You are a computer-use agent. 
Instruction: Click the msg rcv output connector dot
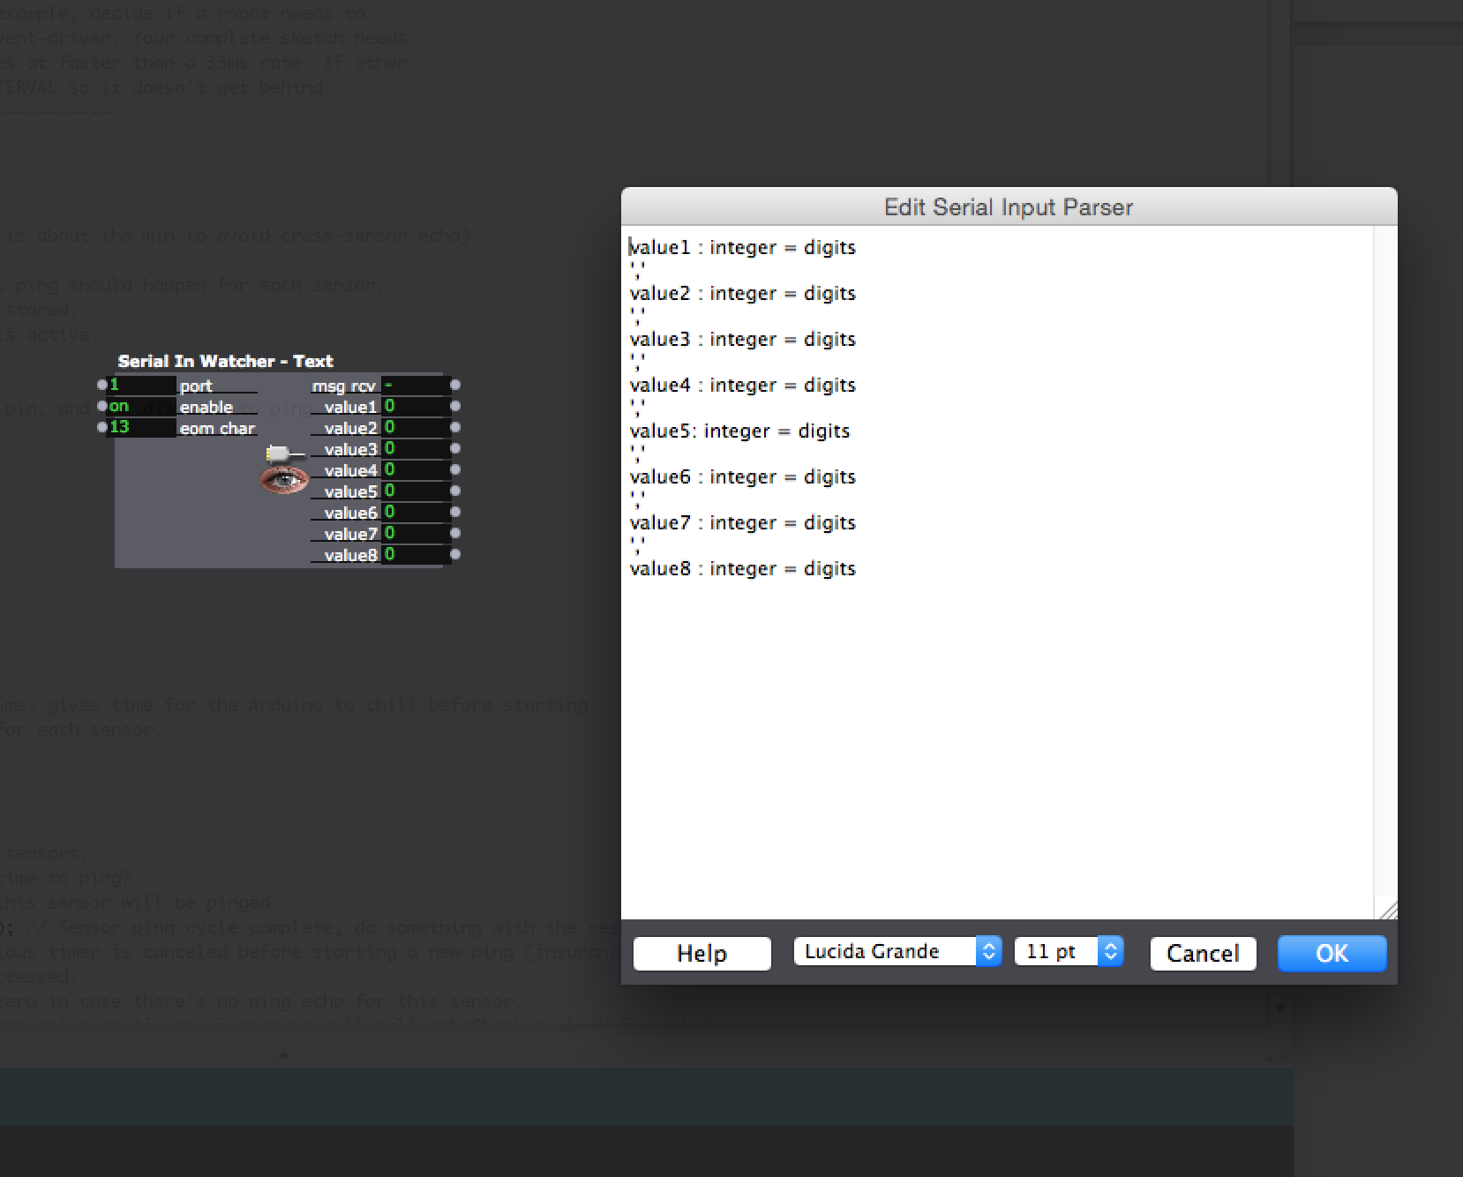[x=455, y=385]
